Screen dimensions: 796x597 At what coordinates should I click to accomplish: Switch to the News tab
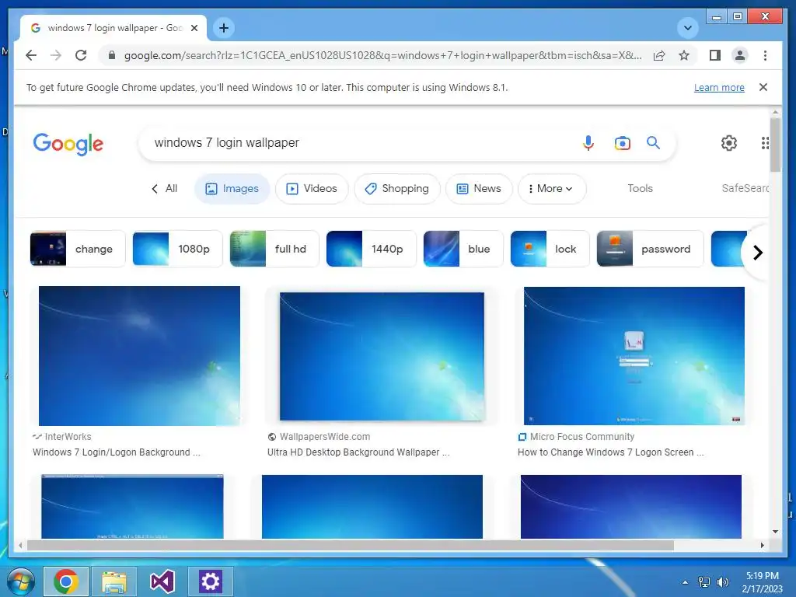479,189
